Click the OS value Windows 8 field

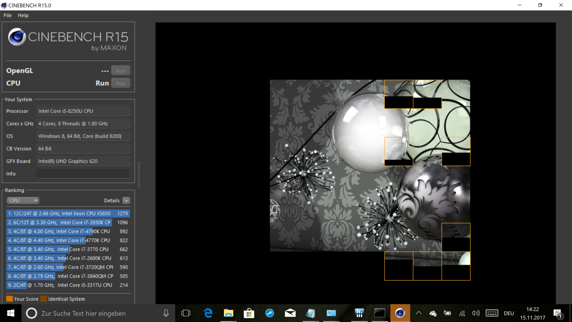coord(83,136)
